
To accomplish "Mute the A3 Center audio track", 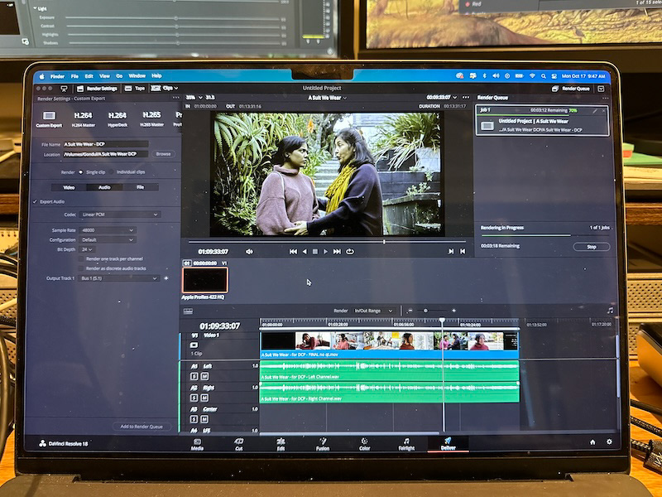I will click(x=204, y=419).
